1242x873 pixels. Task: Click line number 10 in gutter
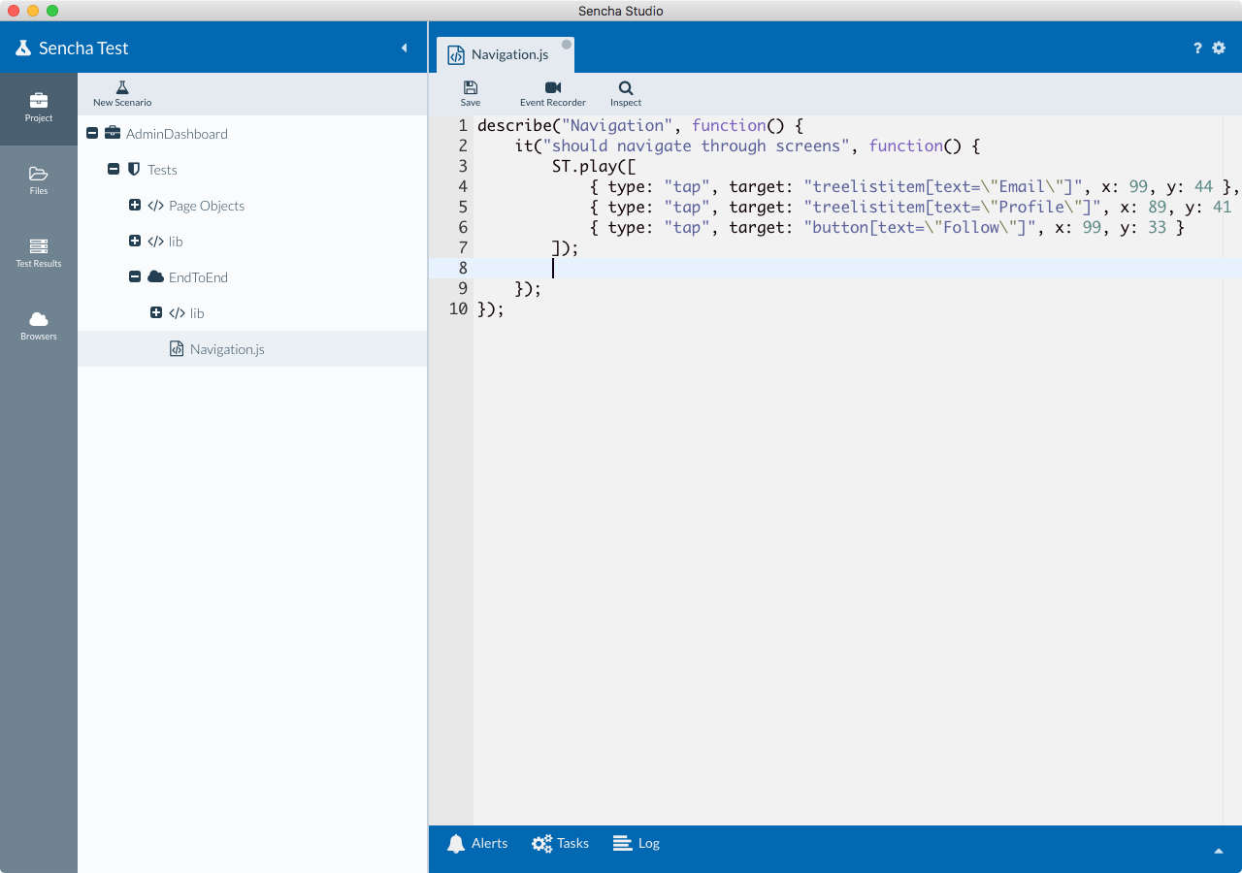458,309
